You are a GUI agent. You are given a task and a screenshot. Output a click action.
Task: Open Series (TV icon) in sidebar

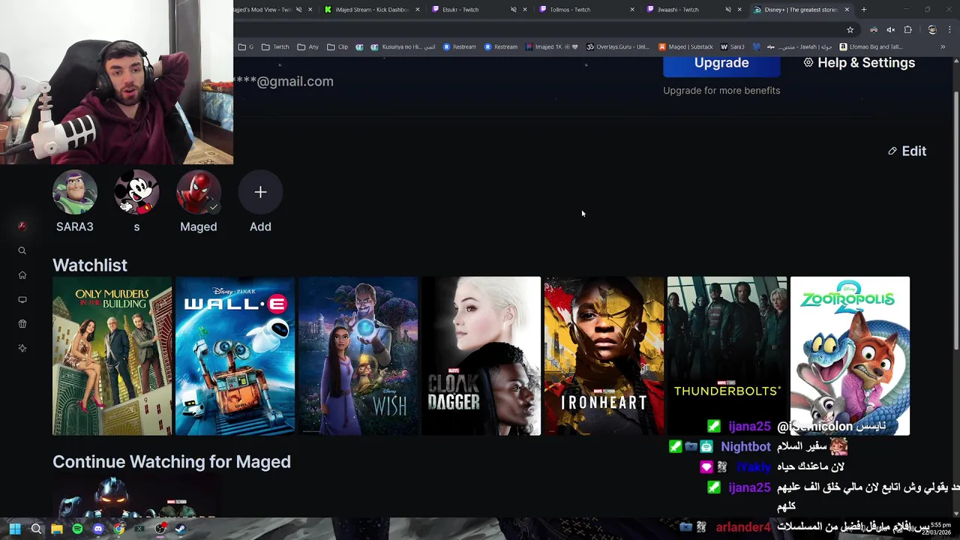22,300
